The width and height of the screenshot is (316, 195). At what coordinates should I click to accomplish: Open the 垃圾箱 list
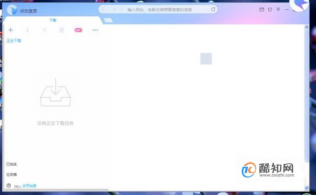(x=12, y=175)
